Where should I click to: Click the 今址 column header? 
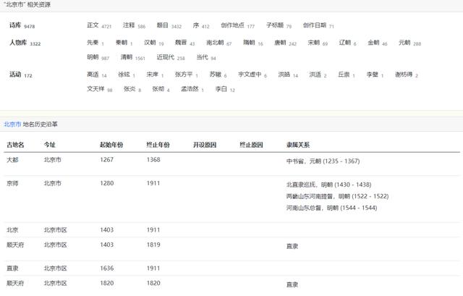point(50,145)
